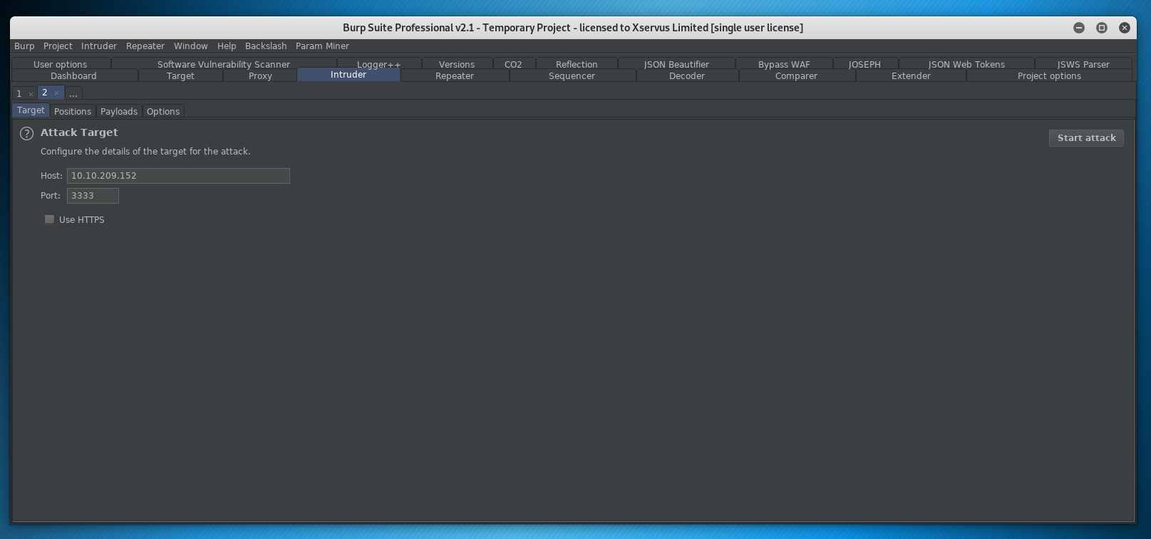The image size is (1151, 539).
Task: Open the Intruder menu in menu bar
Action: click(99, 46)
